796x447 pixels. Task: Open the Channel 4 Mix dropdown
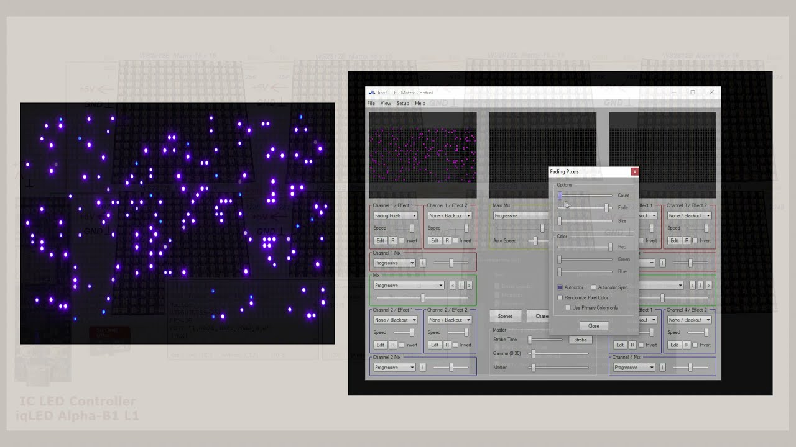(x=634, y=368)
